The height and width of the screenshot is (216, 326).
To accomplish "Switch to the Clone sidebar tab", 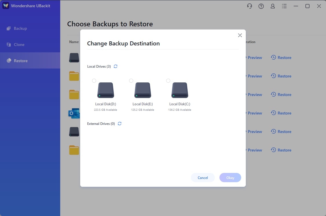I will [x=19, y=45].
